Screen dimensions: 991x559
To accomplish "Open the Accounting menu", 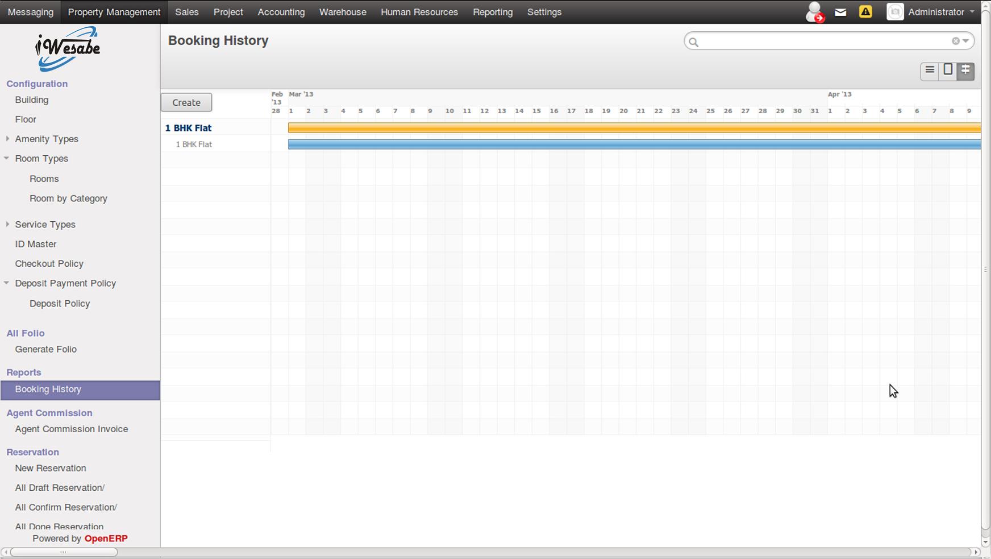I will 281,12.
